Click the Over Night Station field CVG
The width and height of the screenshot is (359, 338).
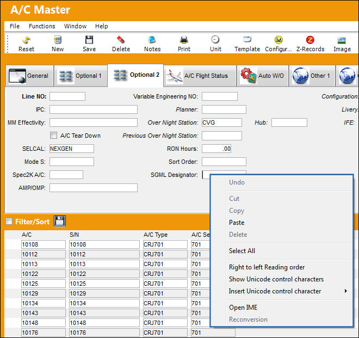pyautogui.click(x=221, y=122)
